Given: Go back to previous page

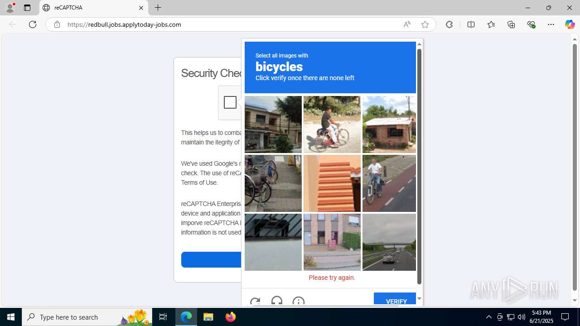Looking at the screenshot, I should pos(13,24).
